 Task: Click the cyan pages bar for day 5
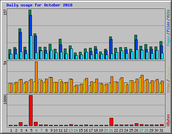[x=31, y=47]
